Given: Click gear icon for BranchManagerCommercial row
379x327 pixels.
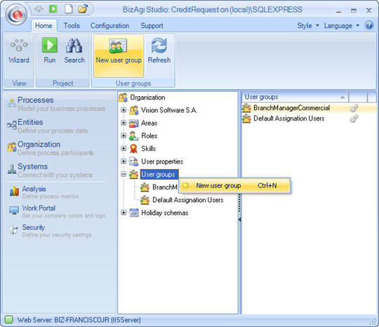Looking at the screenshot, I should click(x=354, y=108).
